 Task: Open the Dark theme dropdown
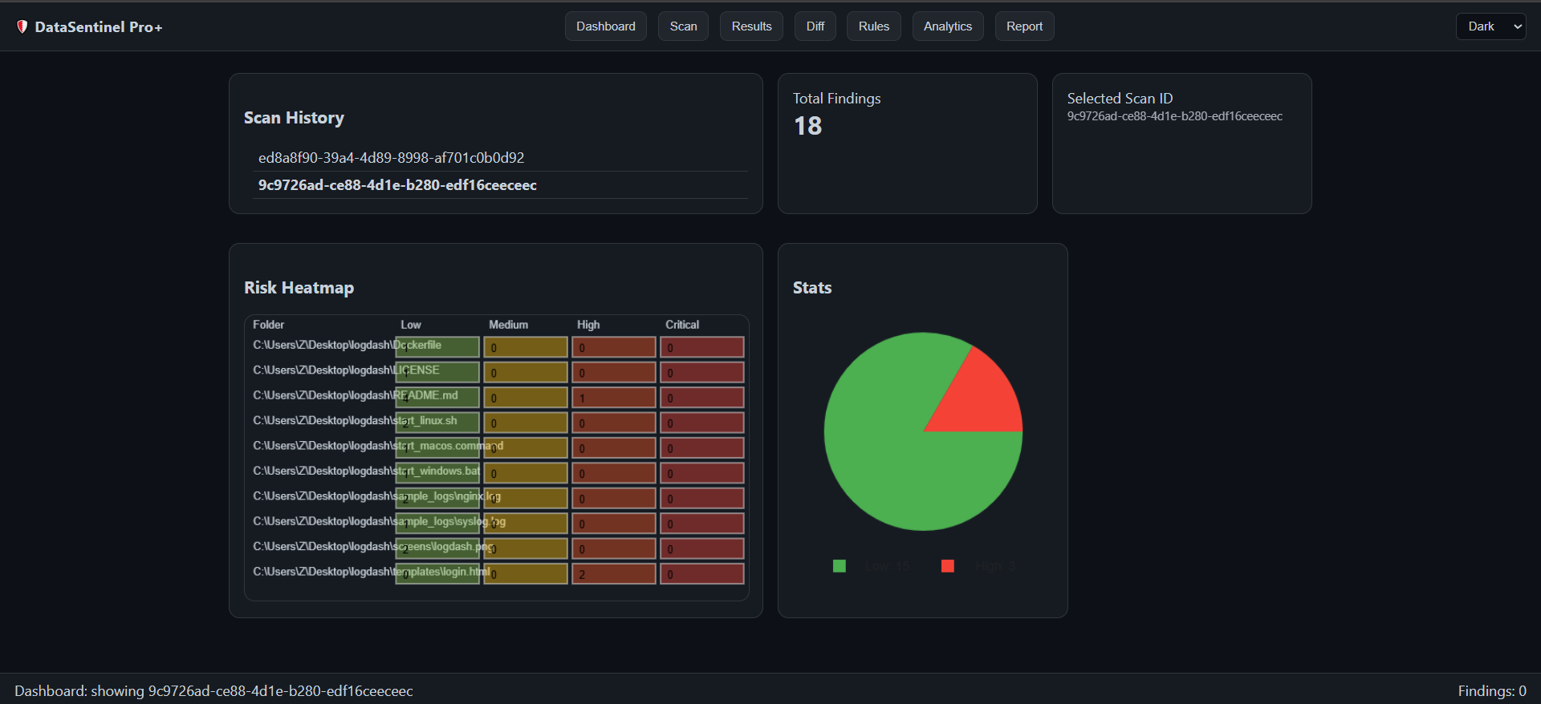tap(1491, 26)
